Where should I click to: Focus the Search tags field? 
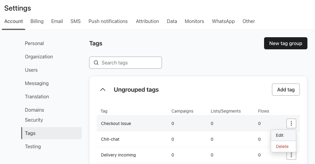coord(126,63)
